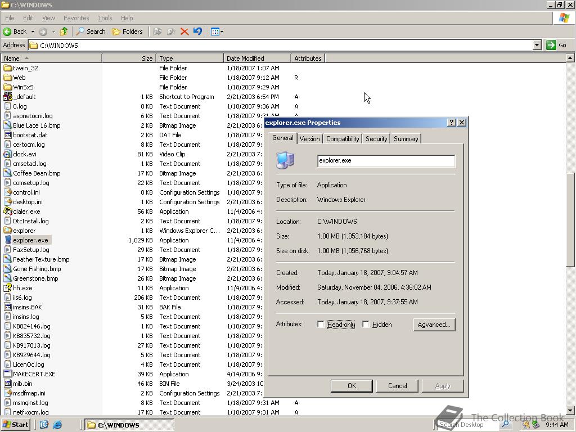
Task: Expand the Address bar dropdown
Action: point(537,45)
